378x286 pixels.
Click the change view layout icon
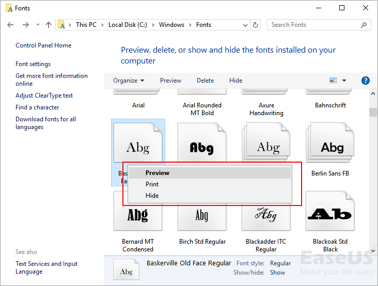[x=333, y=81]
